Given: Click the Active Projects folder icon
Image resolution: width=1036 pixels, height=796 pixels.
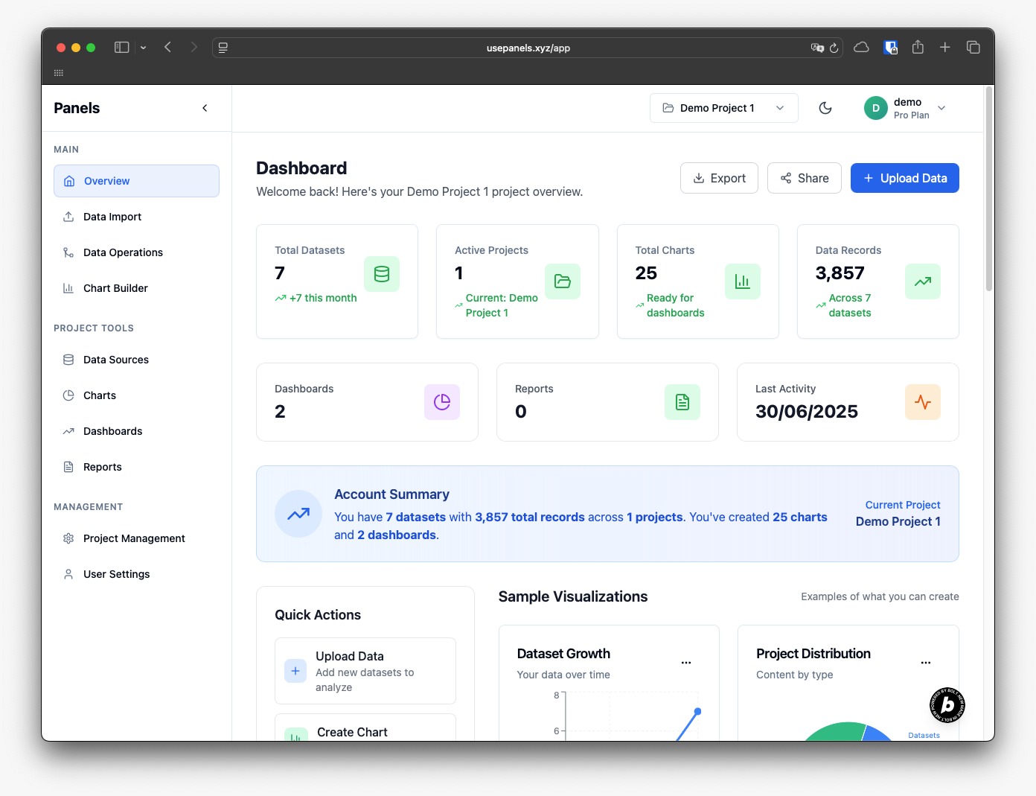Looking at the screenshot, I should [x=563, y=281].
